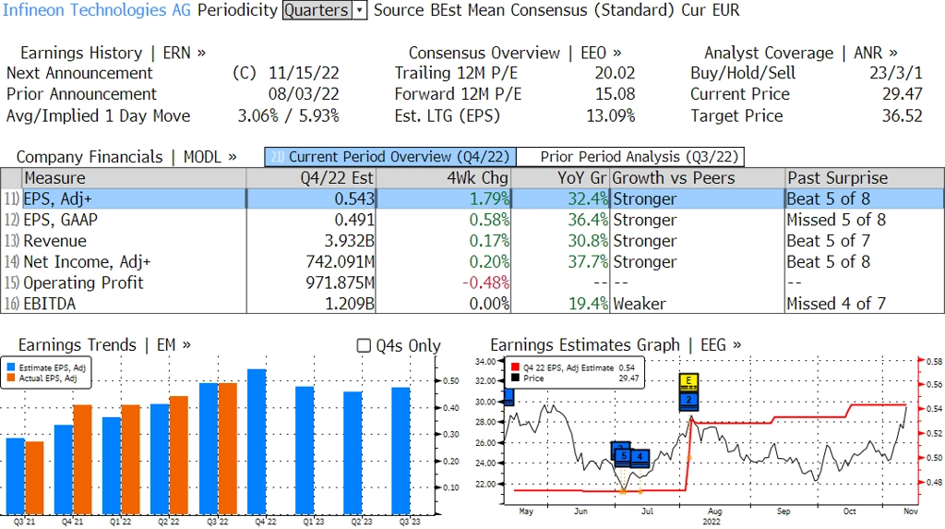
Task: Click the Trailing 12M P/E value 20.02
Action: (615, 73)
